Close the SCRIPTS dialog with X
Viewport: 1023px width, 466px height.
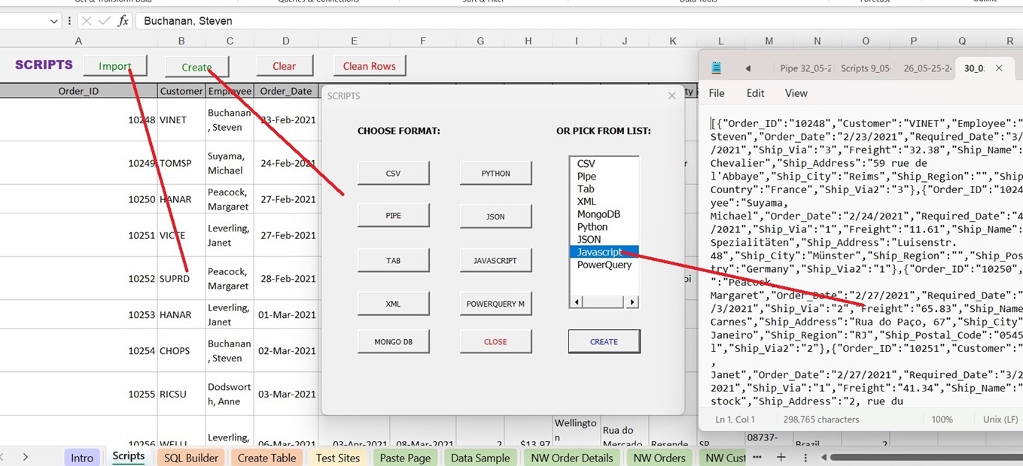672,95
